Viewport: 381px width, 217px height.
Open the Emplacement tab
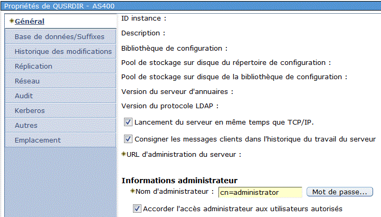[x=60, y=140]
